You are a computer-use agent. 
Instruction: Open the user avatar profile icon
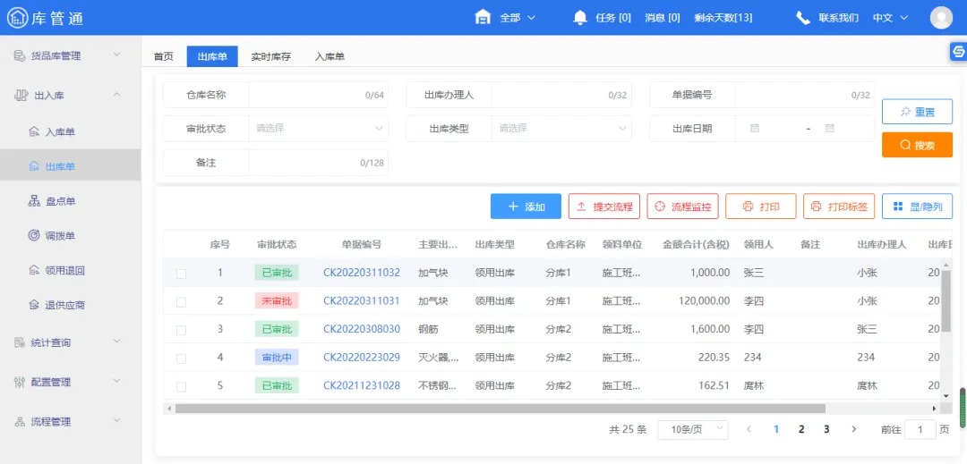point(941,18)
